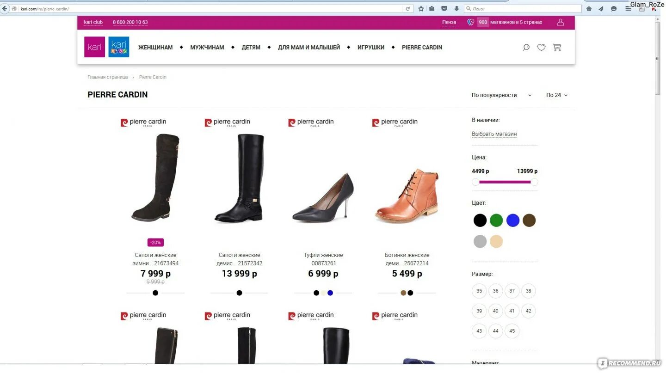The image size is (666, 373).
Task: Reload the page with the refresh icon
Action: pyautogui.click(x=408, y=8)
